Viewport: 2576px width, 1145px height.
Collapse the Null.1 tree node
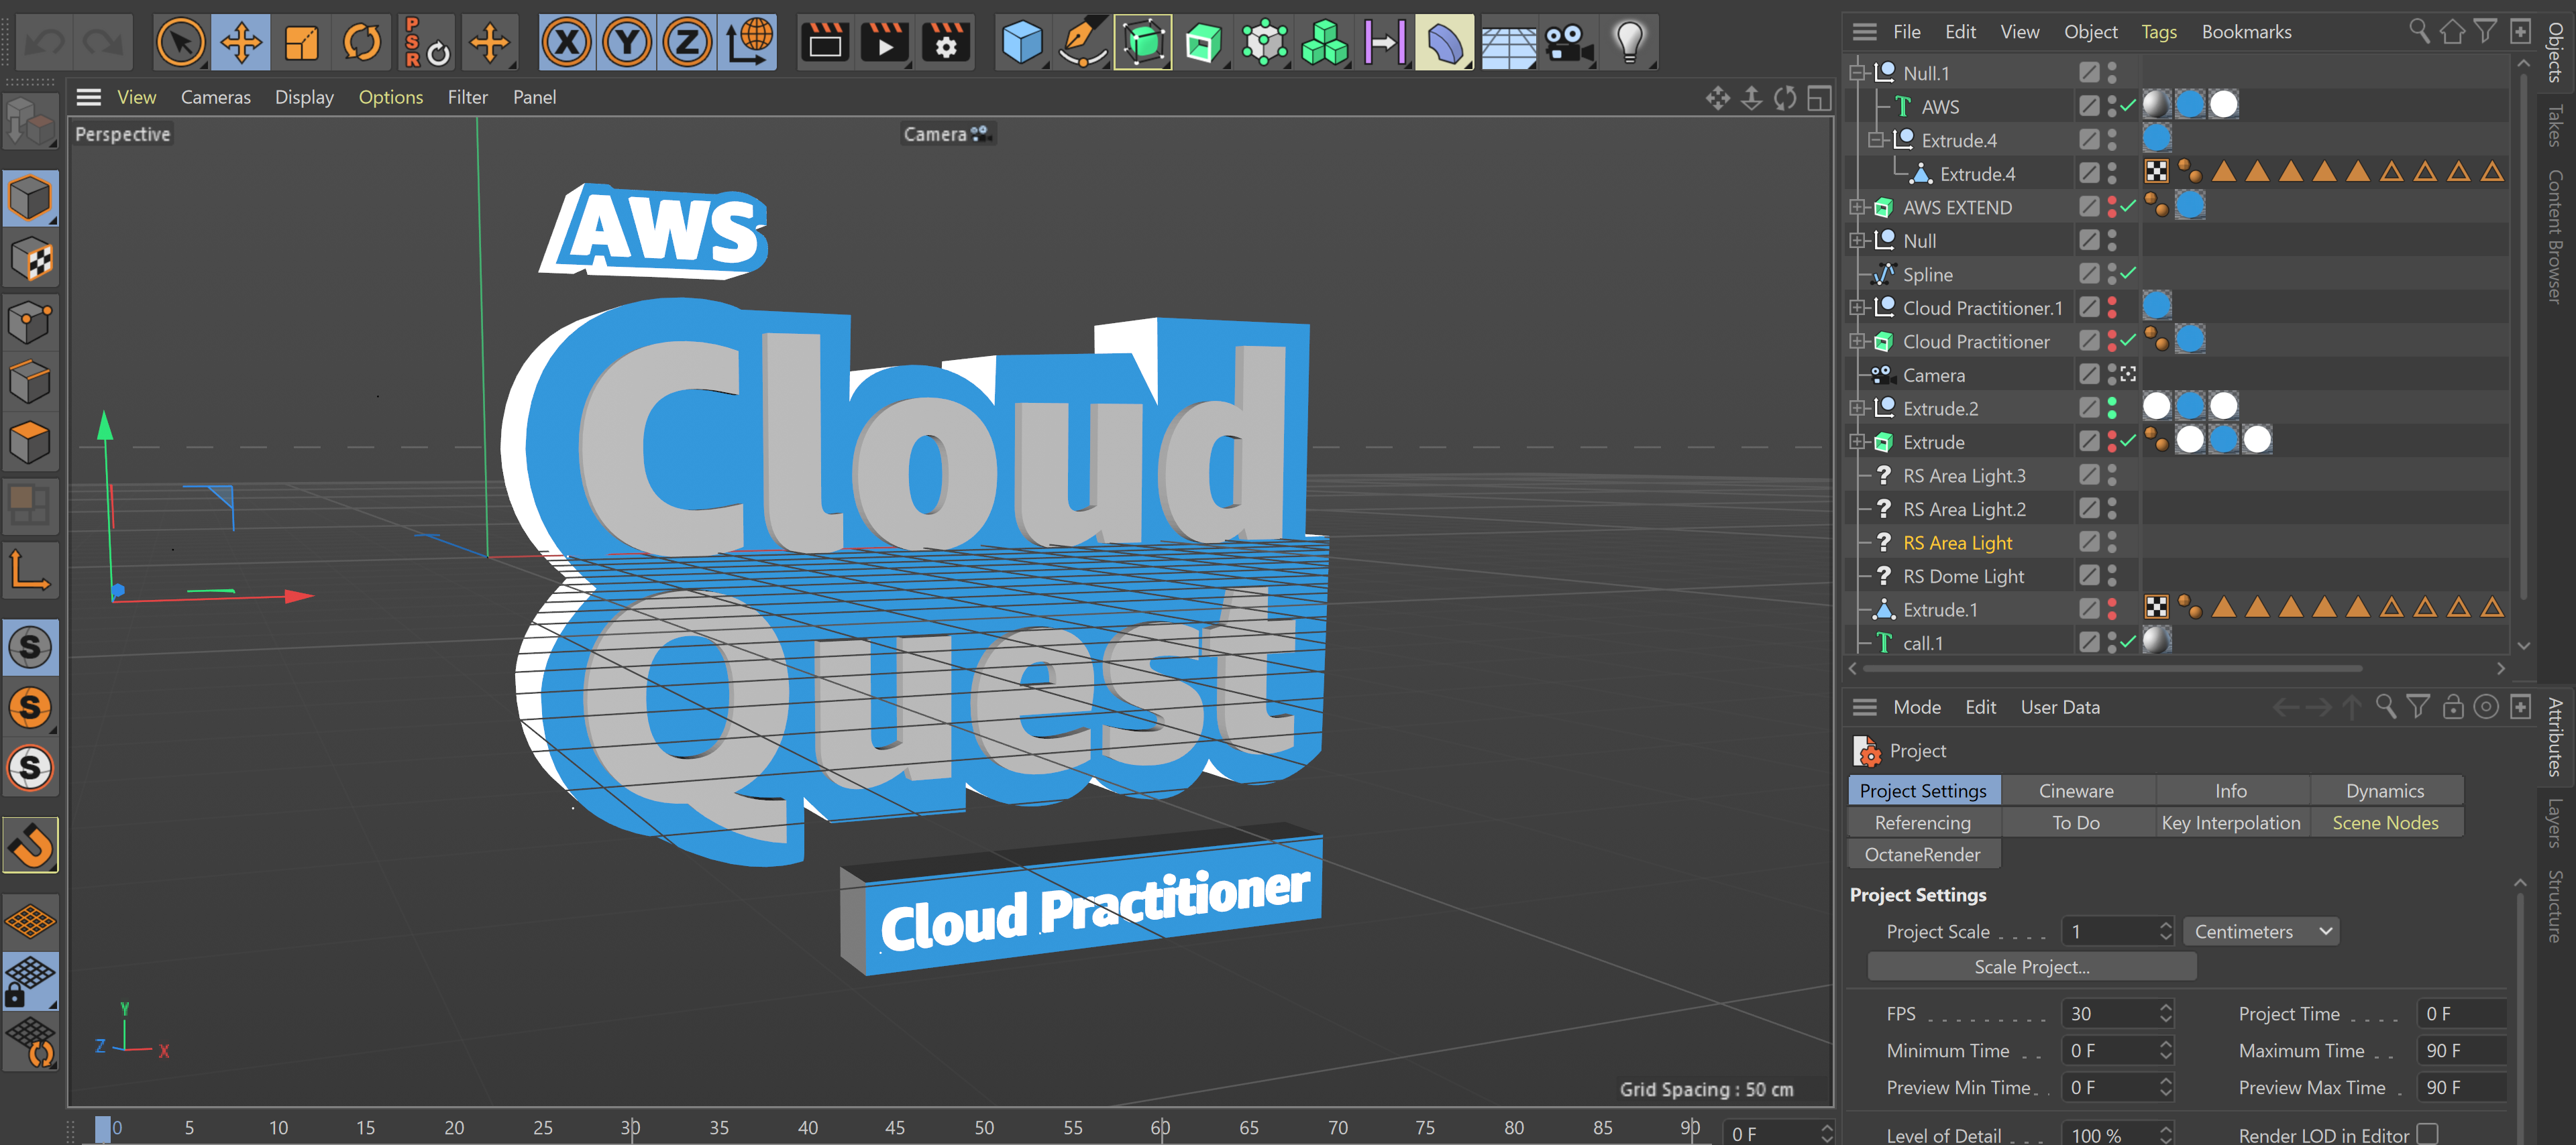(x=1858, y=73)
